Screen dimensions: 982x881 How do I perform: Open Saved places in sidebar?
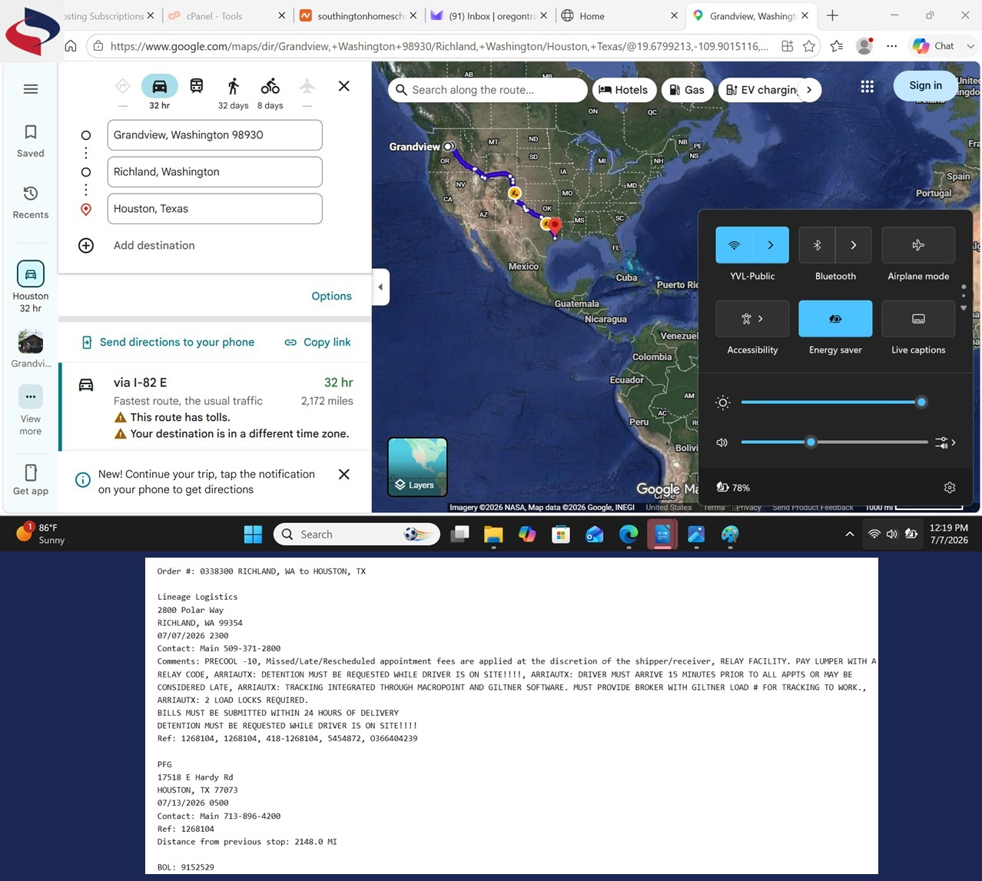pyautogui.click(x=31, y=141)
